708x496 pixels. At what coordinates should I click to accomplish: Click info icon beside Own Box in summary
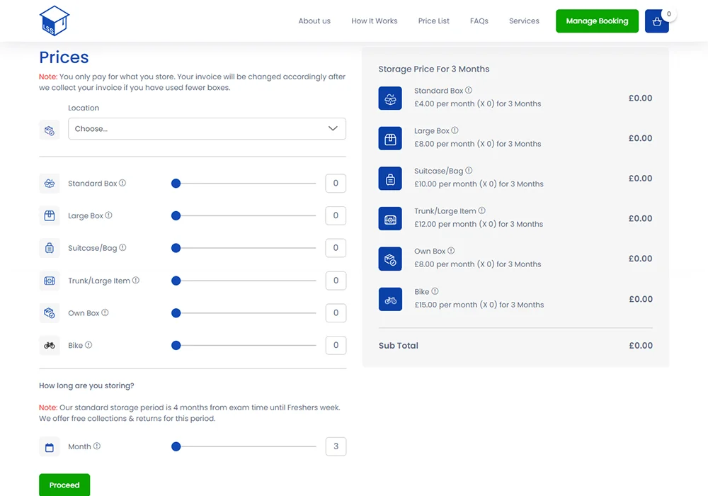pos(451,251)
